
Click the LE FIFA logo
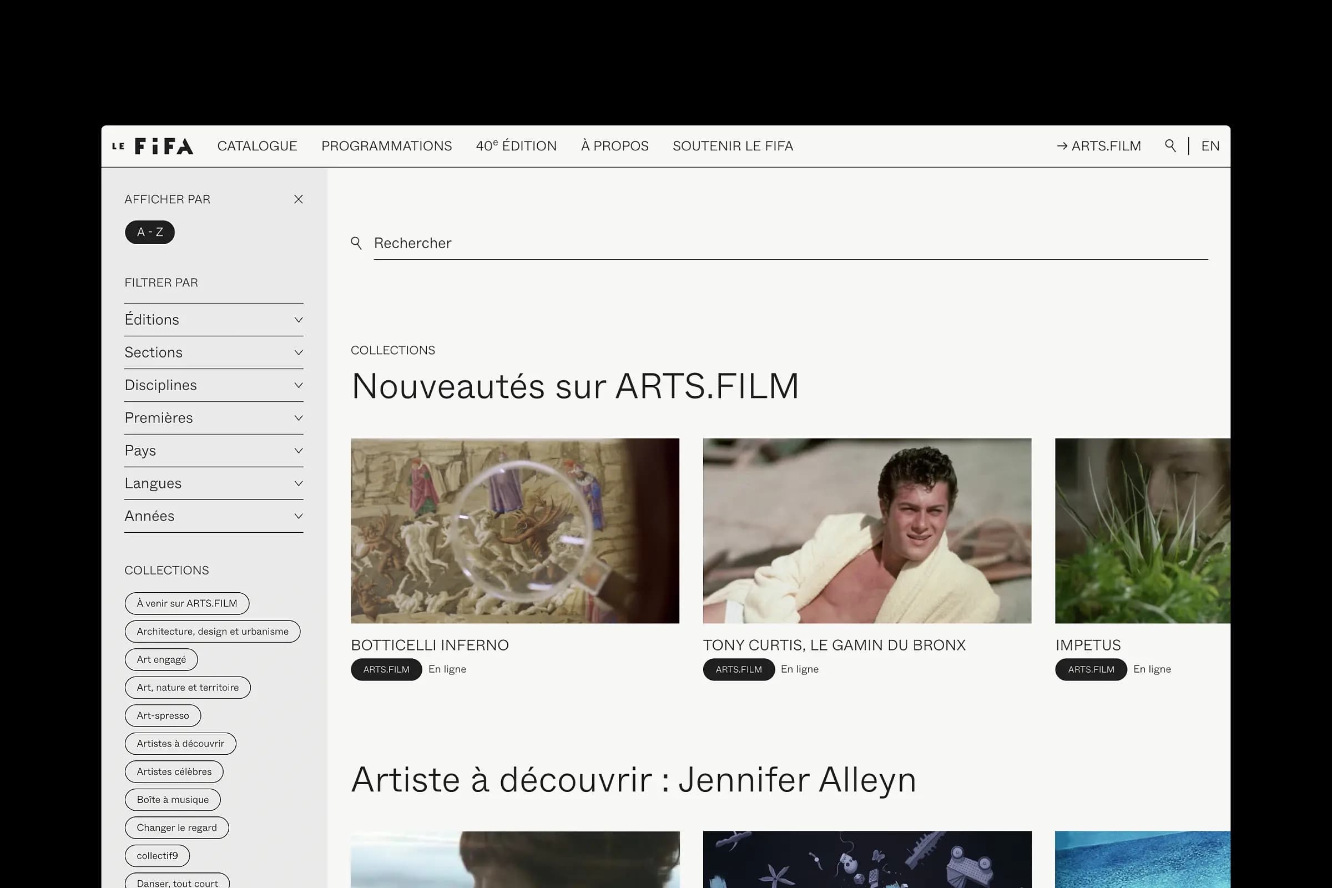click(x=152, y=146)
